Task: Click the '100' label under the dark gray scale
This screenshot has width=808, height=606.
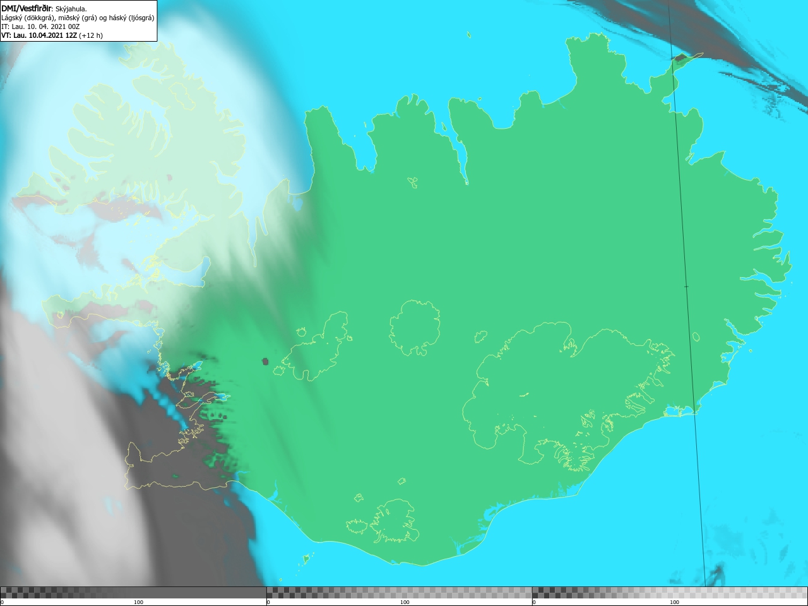Action: tap(138, 602)
